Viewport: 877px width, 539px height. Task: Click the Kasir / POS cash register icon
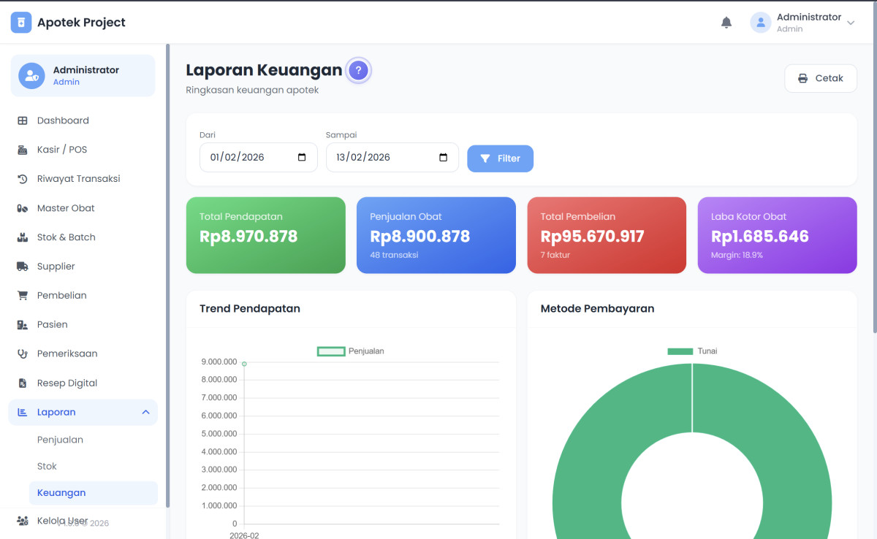23,150
